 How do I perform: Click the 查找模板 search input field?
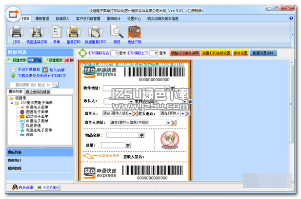pyautogui.click(x=31, y=85)
